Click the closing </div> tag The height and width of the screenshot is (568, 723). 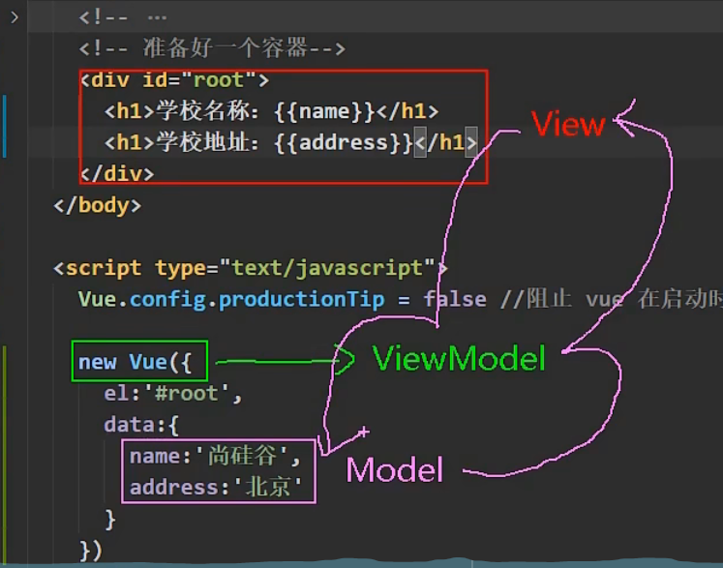click(117, 174)
